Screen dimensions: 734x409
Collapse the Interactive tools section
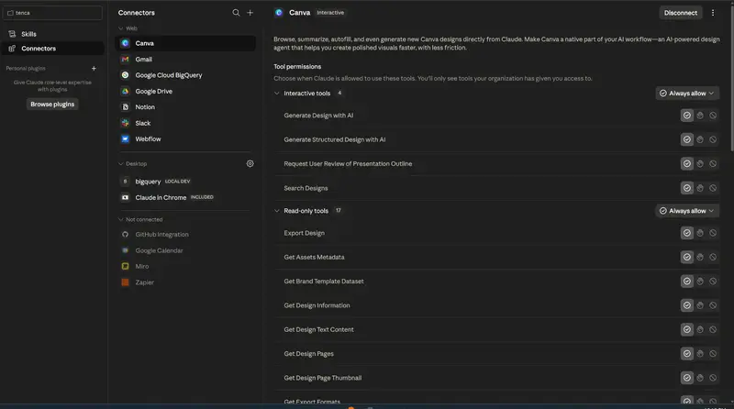(x=277, y=94)
